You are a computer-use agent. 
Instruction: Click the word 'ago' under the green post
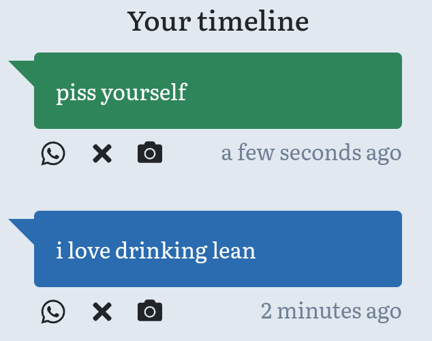(x=384, y=154)
